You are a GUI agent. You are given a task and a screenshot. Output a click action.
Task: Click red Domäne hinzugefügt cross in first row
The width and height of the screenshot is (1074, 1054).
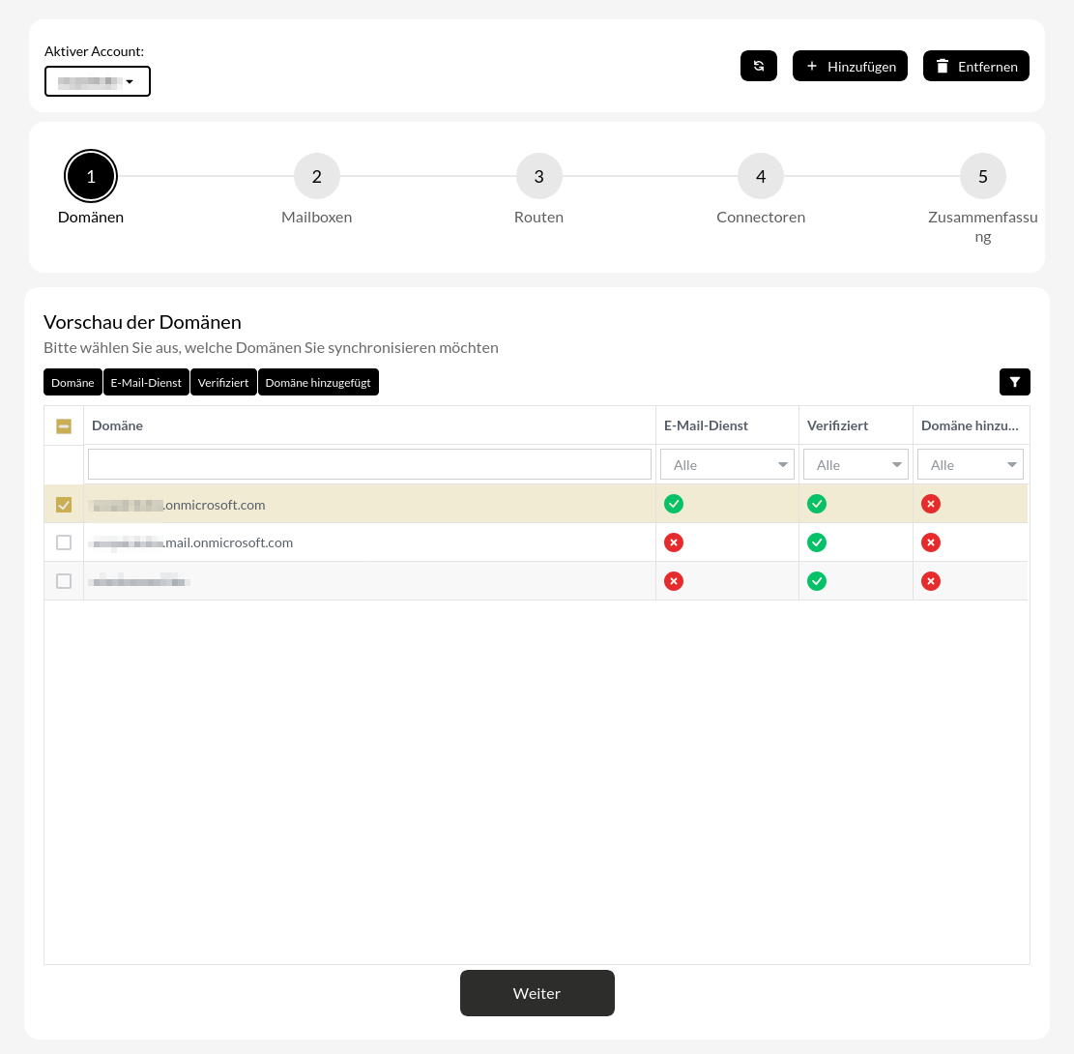[930, 505]
